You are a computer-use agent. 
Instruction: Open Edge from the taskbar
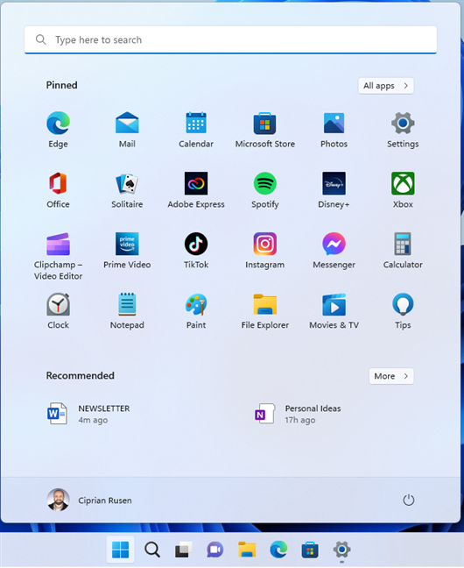coord(278,550)
